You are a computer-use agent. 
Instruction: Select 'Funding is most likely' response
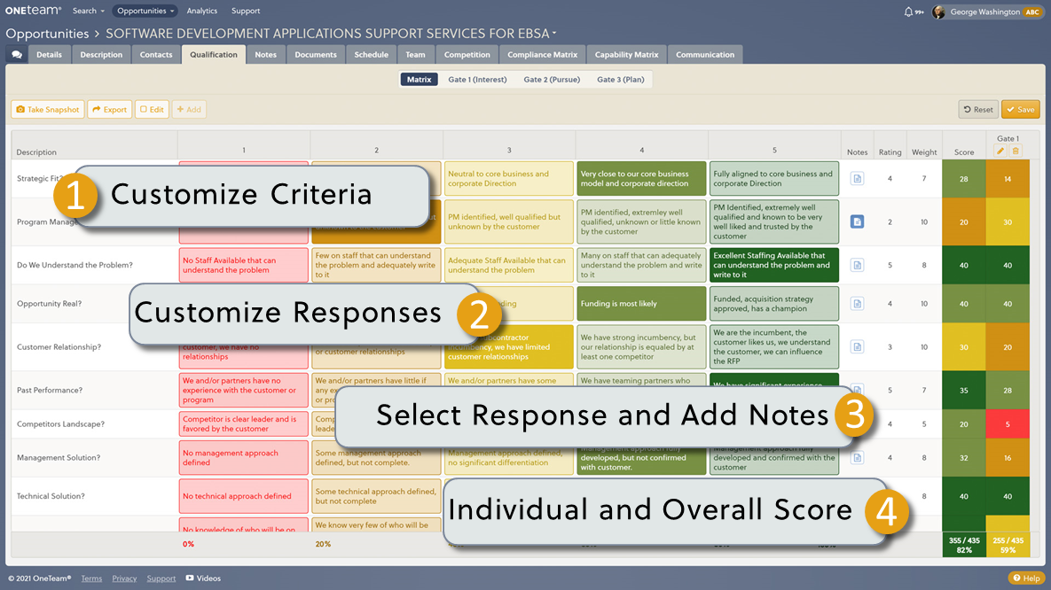pos(641,303)
